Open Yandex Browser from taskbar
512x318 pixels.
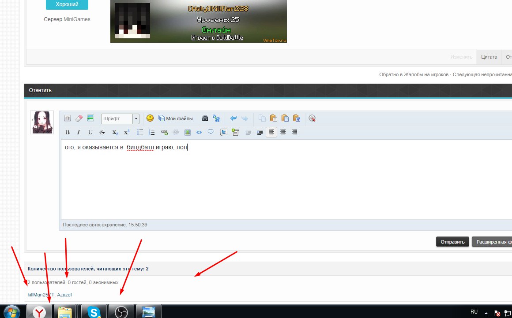[x=39, y=312]
